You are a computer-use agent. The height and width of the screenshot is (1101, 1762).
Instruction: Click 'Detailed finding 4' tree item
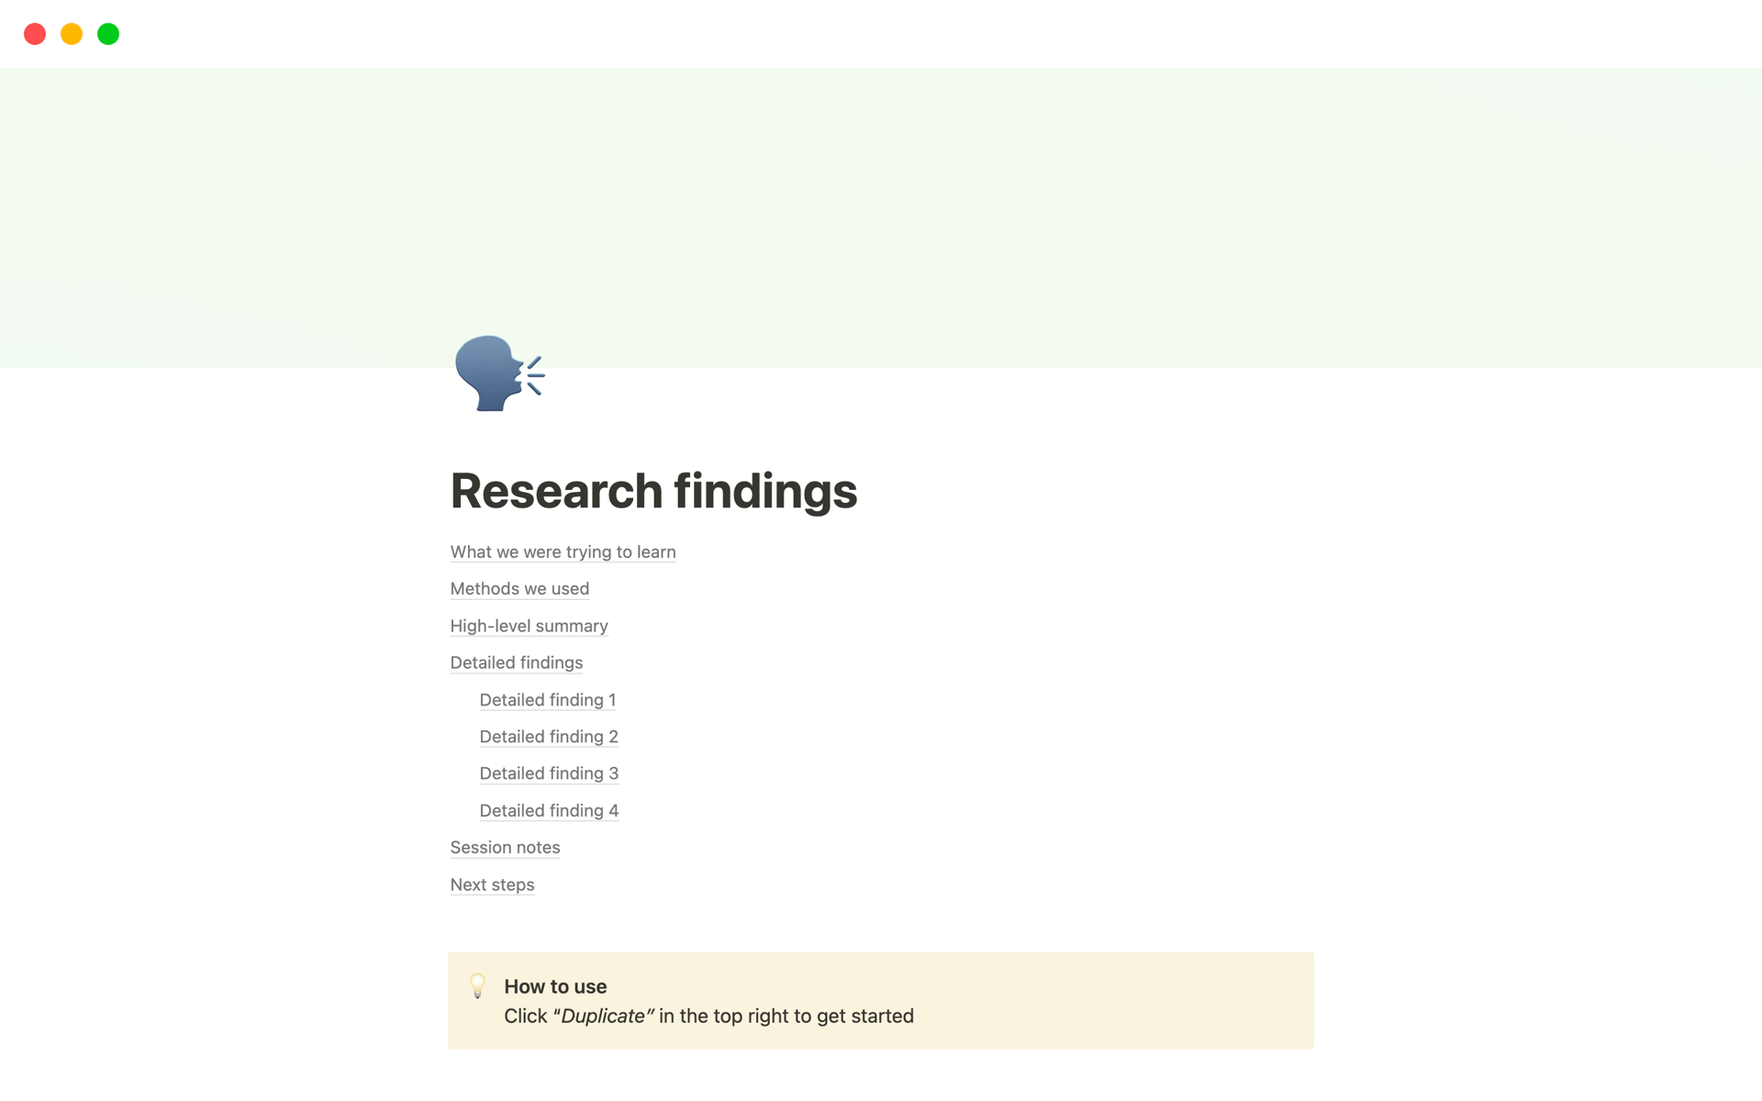point(548,810)
